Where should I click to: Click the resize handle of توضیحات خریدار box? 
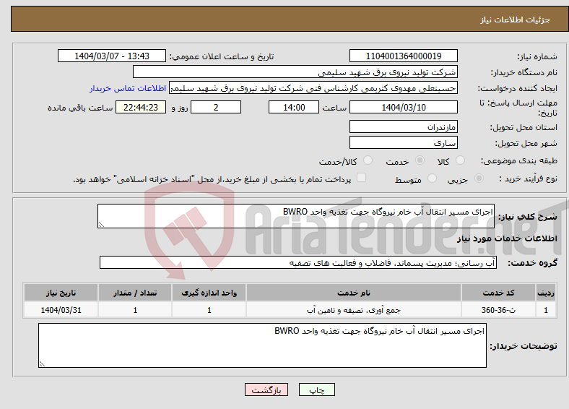click(42, 363)
